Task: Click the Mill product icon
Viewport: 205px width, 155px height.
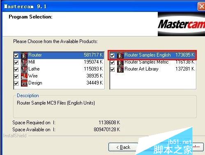Action: [24, 62]
